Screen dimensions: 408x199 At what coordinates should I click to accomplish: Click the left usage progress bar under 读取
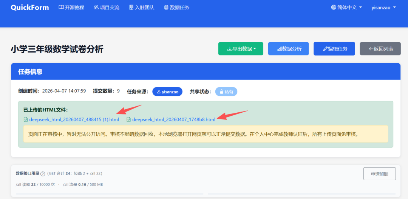[110, 194]
